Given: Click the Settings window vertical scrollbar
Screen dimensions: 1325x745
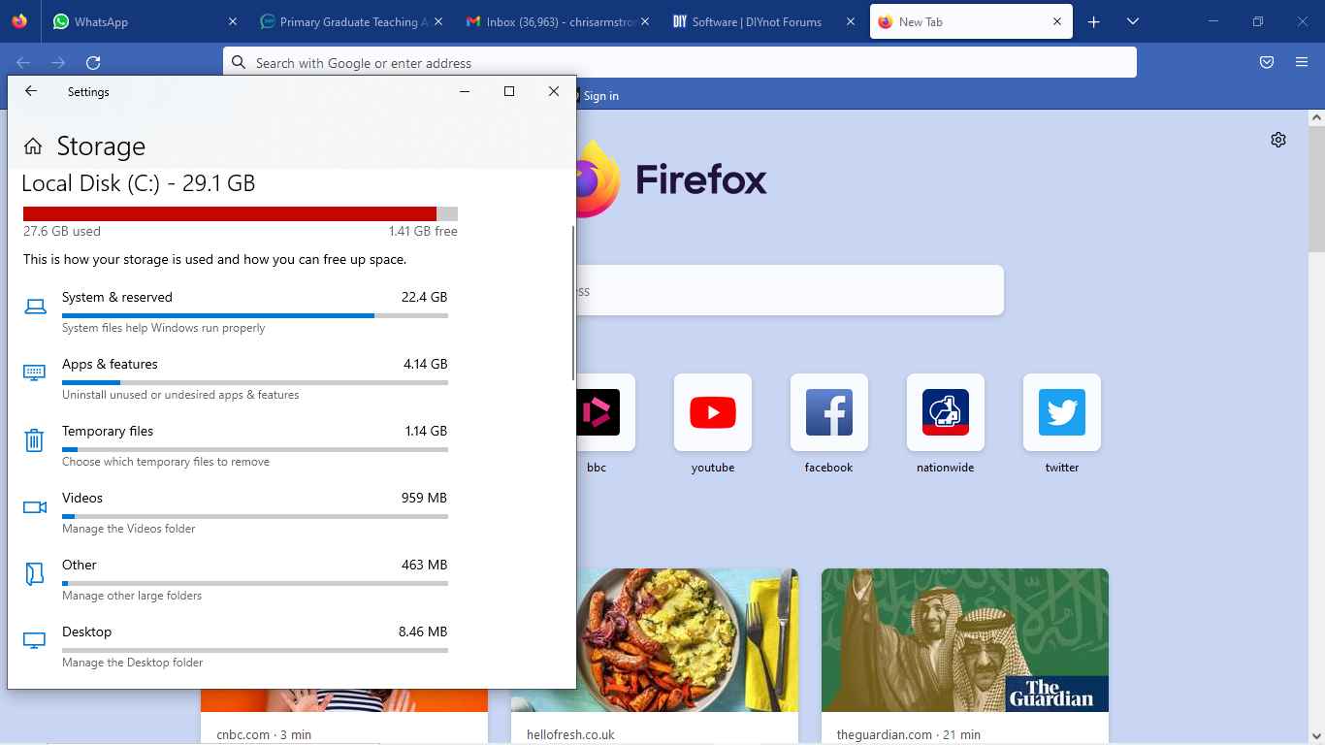Looking at the screenshot, I should 573,303.
